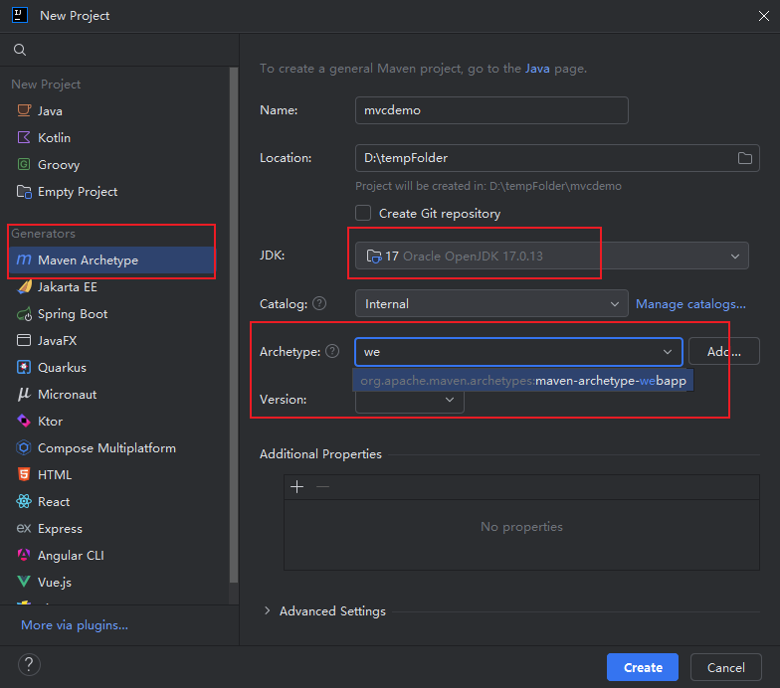Click the Vue.js V icon
Screen dimensions: 780x688
point(24,582)
